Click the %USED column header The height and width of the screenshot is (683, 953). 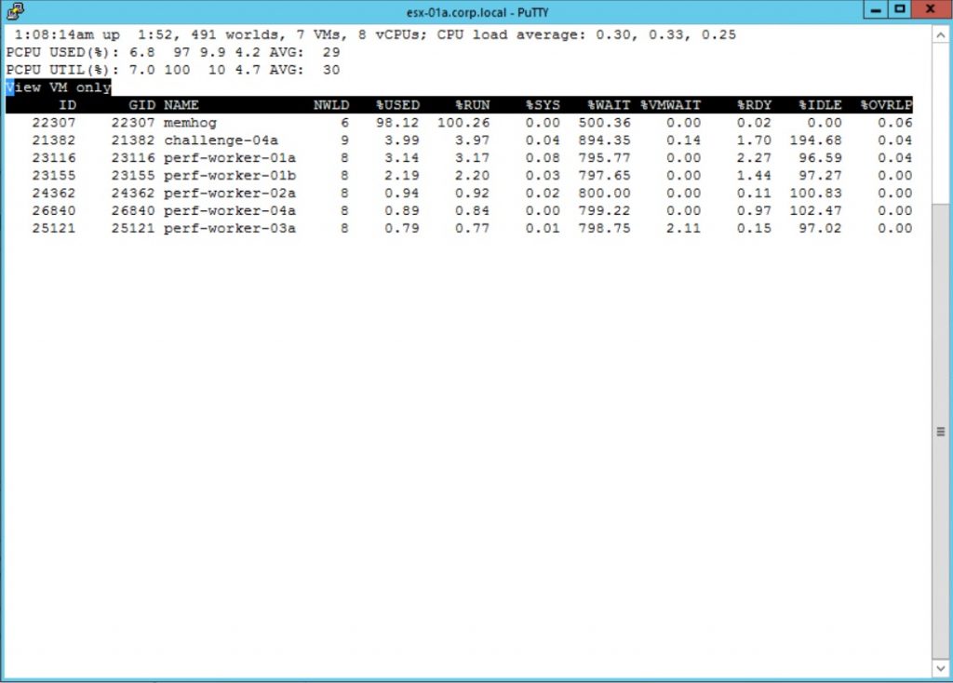pos(397,105)
